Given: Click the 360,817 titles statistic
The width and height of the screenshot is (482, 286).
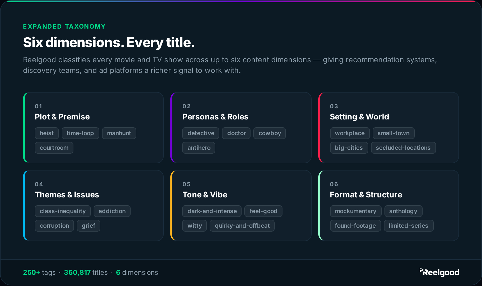Looking at the screenshot, I should (x=86, y=273).
